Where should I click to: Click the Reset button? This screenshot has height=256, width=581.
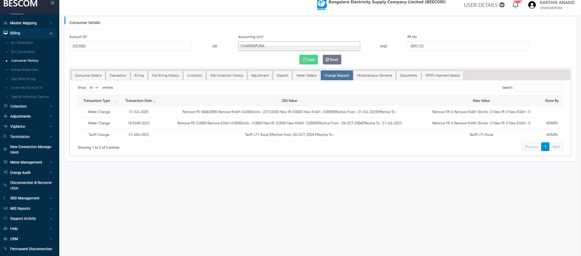pos(332,60)
